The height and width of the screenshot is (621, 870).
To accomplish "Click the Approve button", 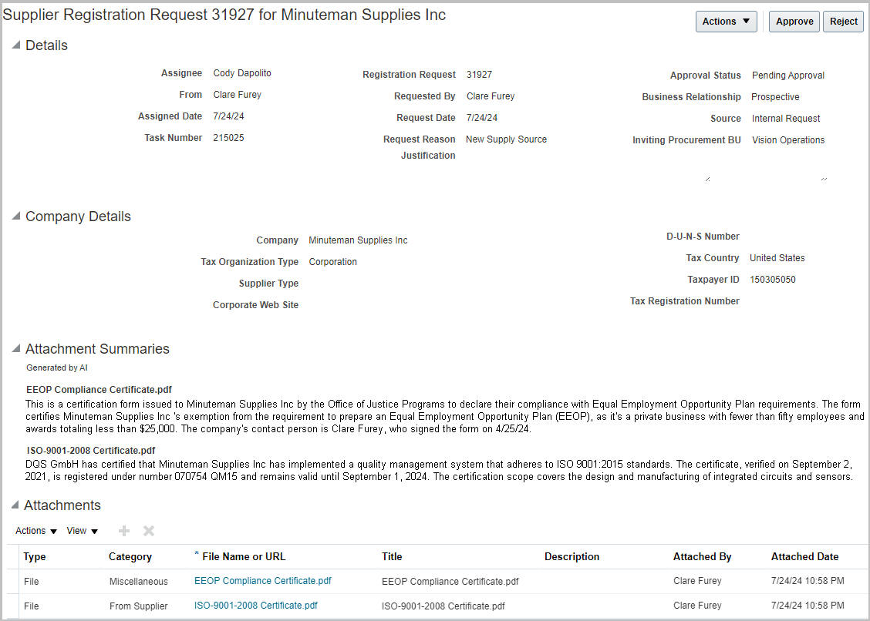I will coord(794,22).
